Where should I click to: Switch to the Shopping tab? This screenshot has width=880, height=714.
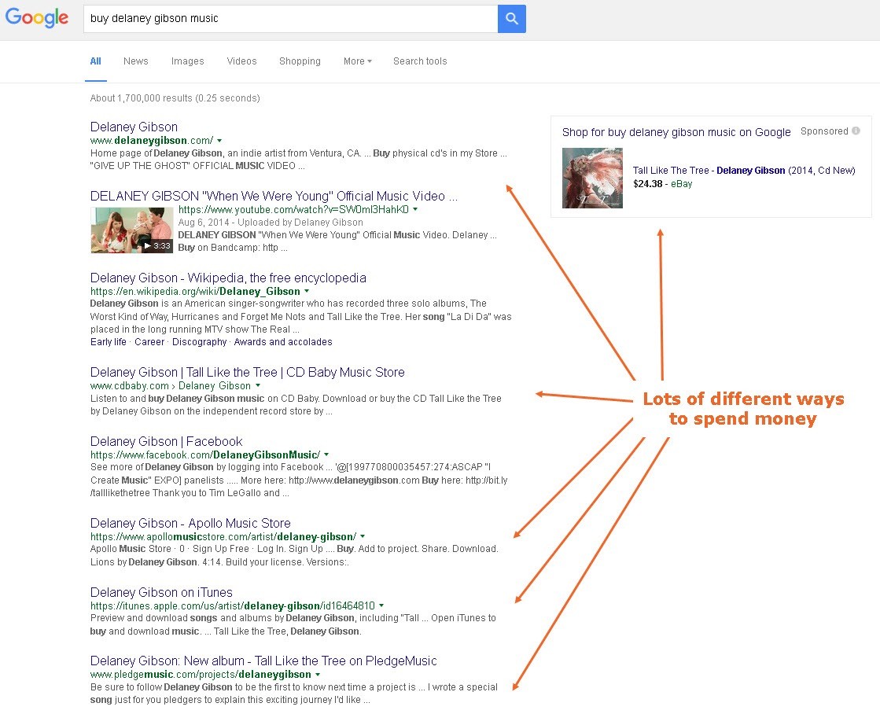(x=300, y=61)
